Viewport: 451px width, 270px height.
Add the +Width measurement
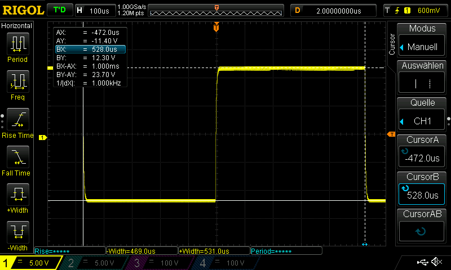(x=17, y=197)
